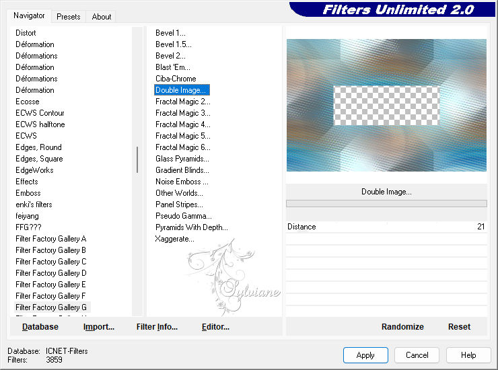Click Import... button
Screen dimensions: 498x370
pyautogui.click(x=99, y=327)
